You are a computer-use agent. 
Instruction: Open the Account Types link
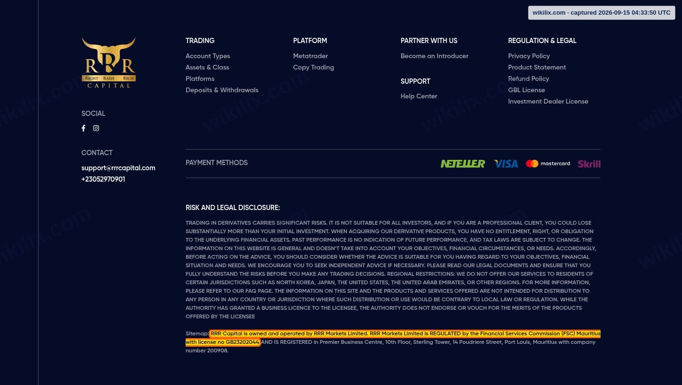pos(207,56)
